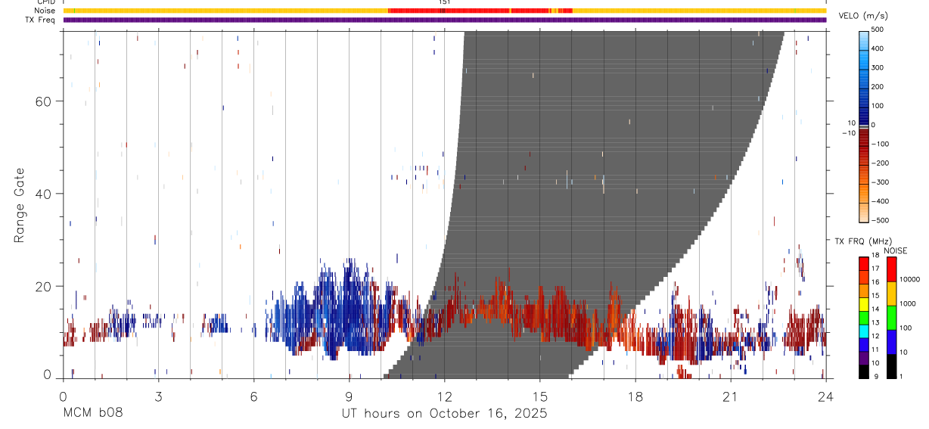This screenshot has height=429, width=929.
Task: Click Range Gate axis tick "40"
Action: click(x=43, y=194)
